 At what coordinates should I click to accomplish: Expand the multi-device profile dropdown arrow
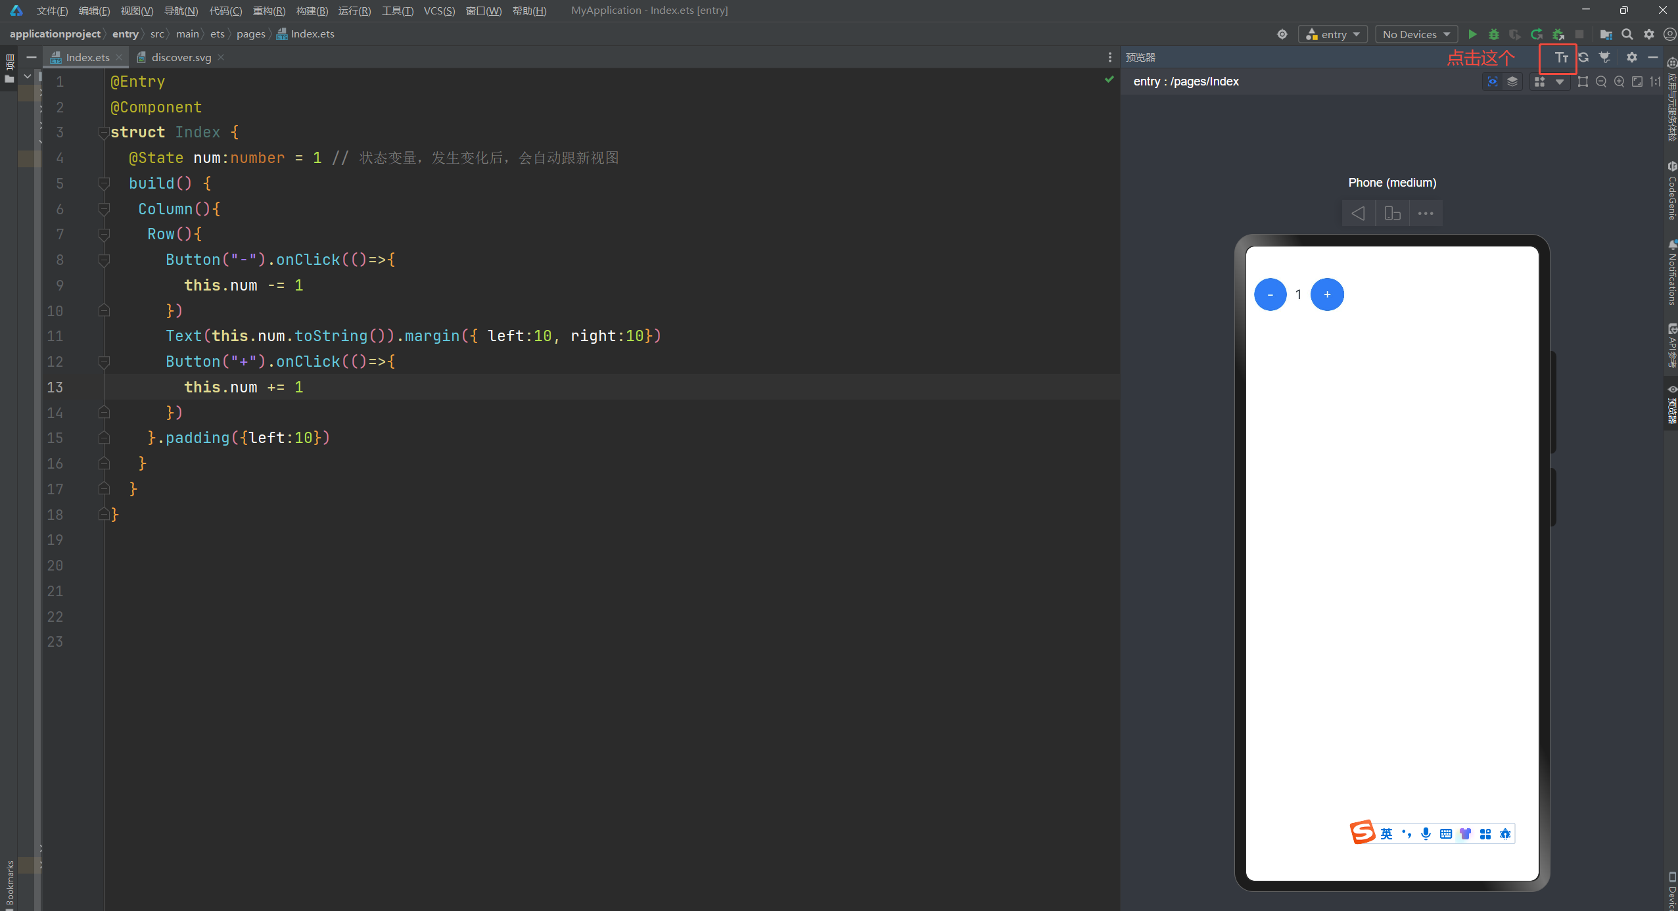[x=1560, y=82]
